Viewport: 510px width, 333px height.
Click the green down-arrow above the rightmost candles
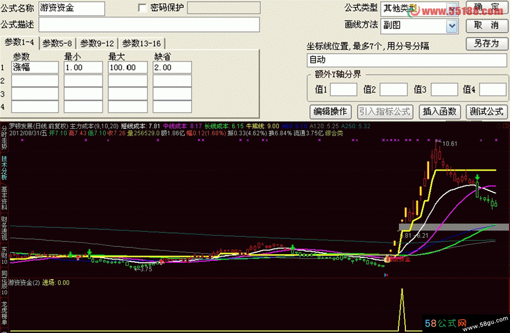click(x=478, y=177)
